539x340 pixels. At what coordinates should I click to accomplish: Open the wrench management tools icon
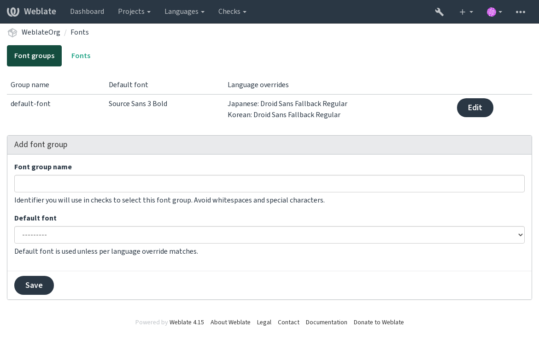[439, 12]
